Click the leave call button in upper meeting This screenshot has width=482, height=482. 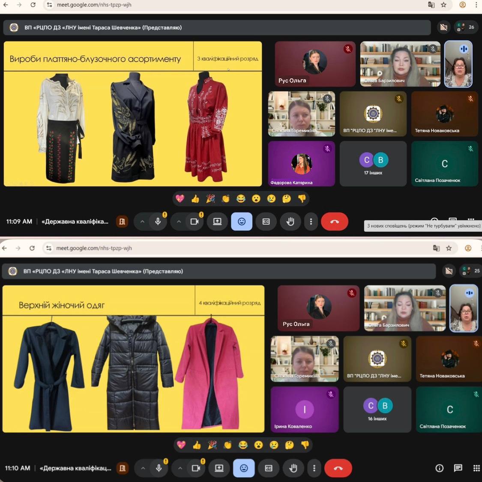334,222
